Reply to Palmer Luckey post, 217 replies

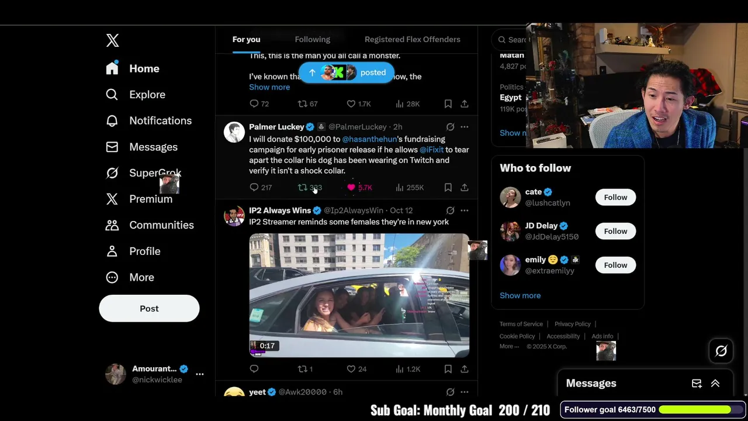260,188
